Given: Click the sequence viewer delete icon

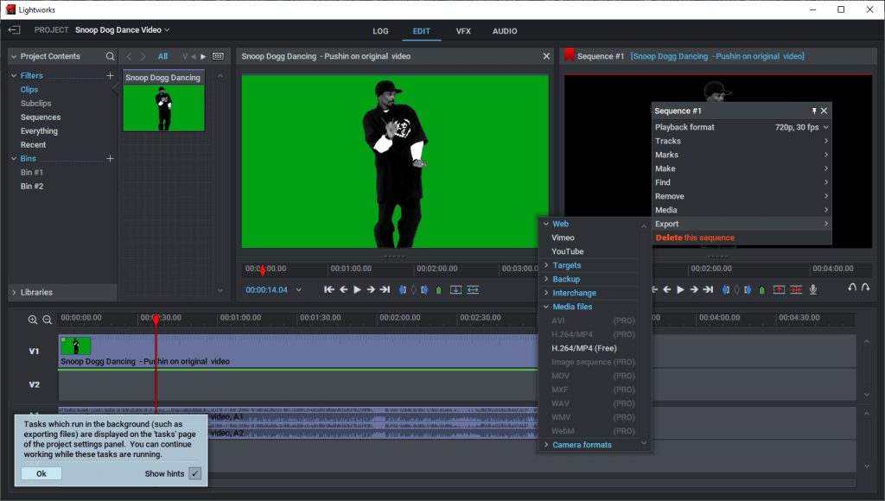Looking at the screenshot, I should (796, 289).
